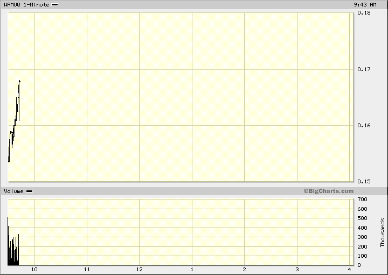Click the 300 volume axis label
The width and height of the screenshot is (388, 275).
tap(362, 237)
